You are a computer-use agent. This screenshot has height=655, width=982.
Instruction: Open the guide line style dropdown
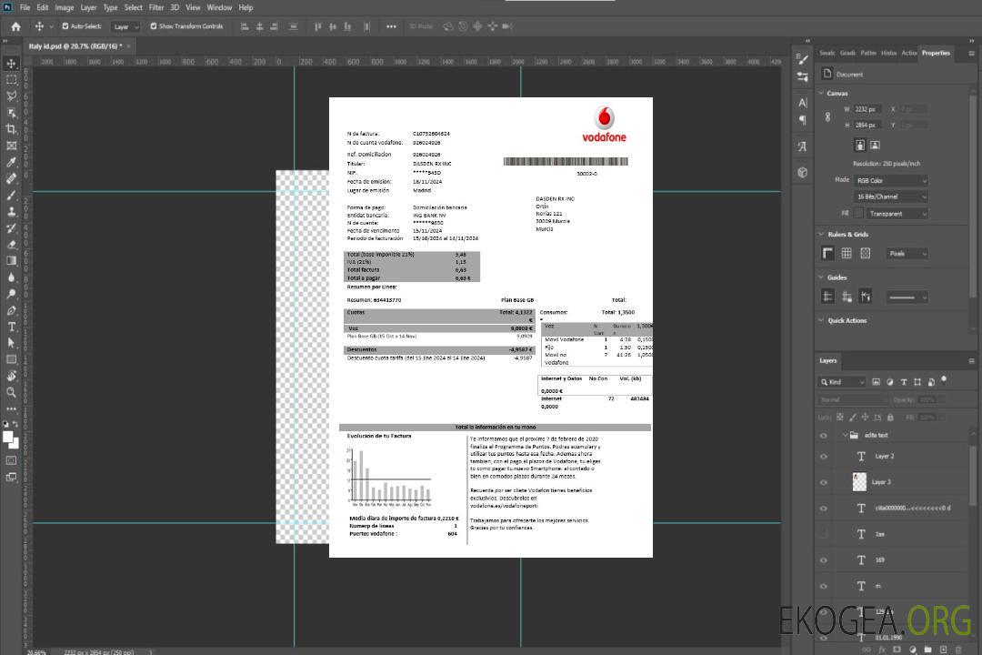[907, 297]
